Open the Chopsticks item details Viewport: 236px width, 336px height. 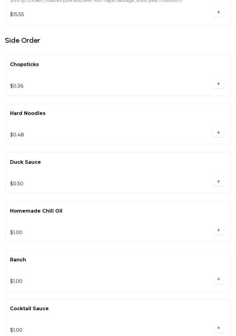click(24, 65)
